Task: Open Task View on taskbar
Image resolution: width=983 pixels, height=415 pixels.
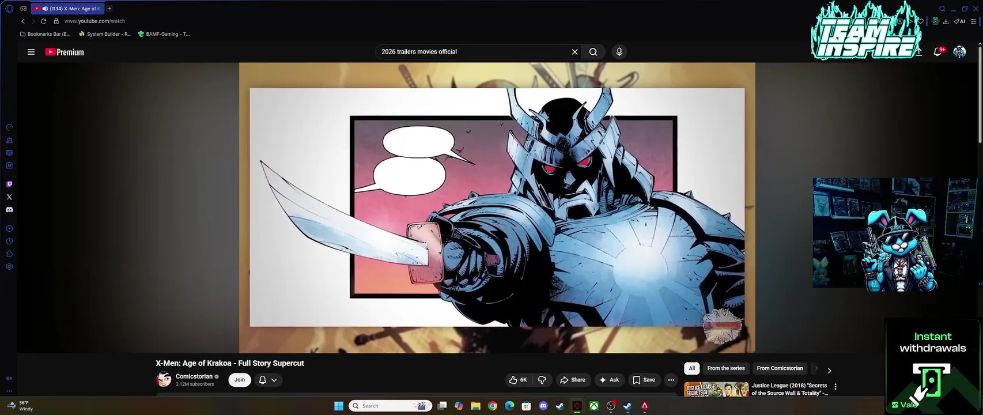Action: (x=443, y=406)
